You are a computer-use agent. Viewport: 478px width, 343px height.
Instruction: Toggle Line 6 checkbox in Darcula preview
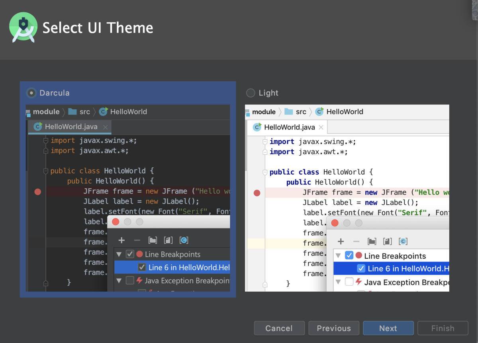[x=142, y=267]
